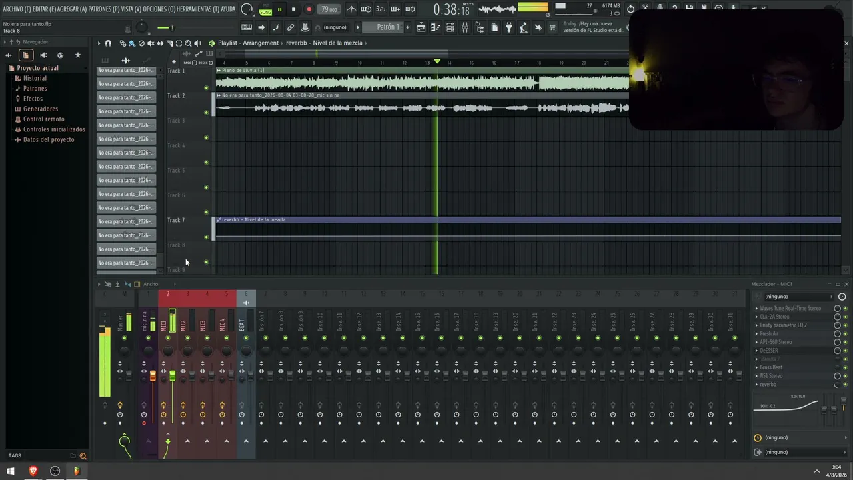Pause playback with the pause button

[279, 9]
